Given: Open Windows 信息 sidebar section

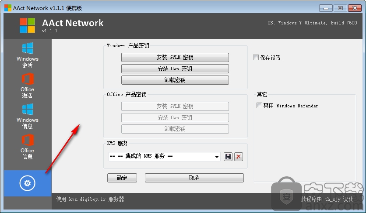Looking at the screenshot, I should [x=27, y=116].
